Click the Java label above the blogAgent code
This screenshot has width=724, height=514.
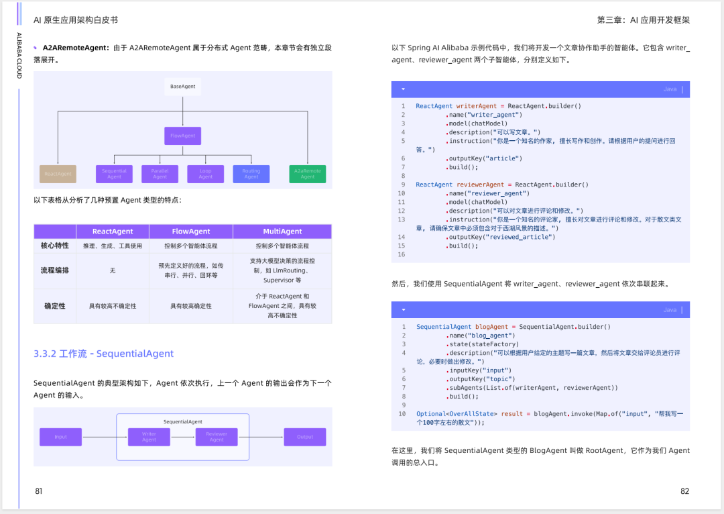(x=670, y=310)
